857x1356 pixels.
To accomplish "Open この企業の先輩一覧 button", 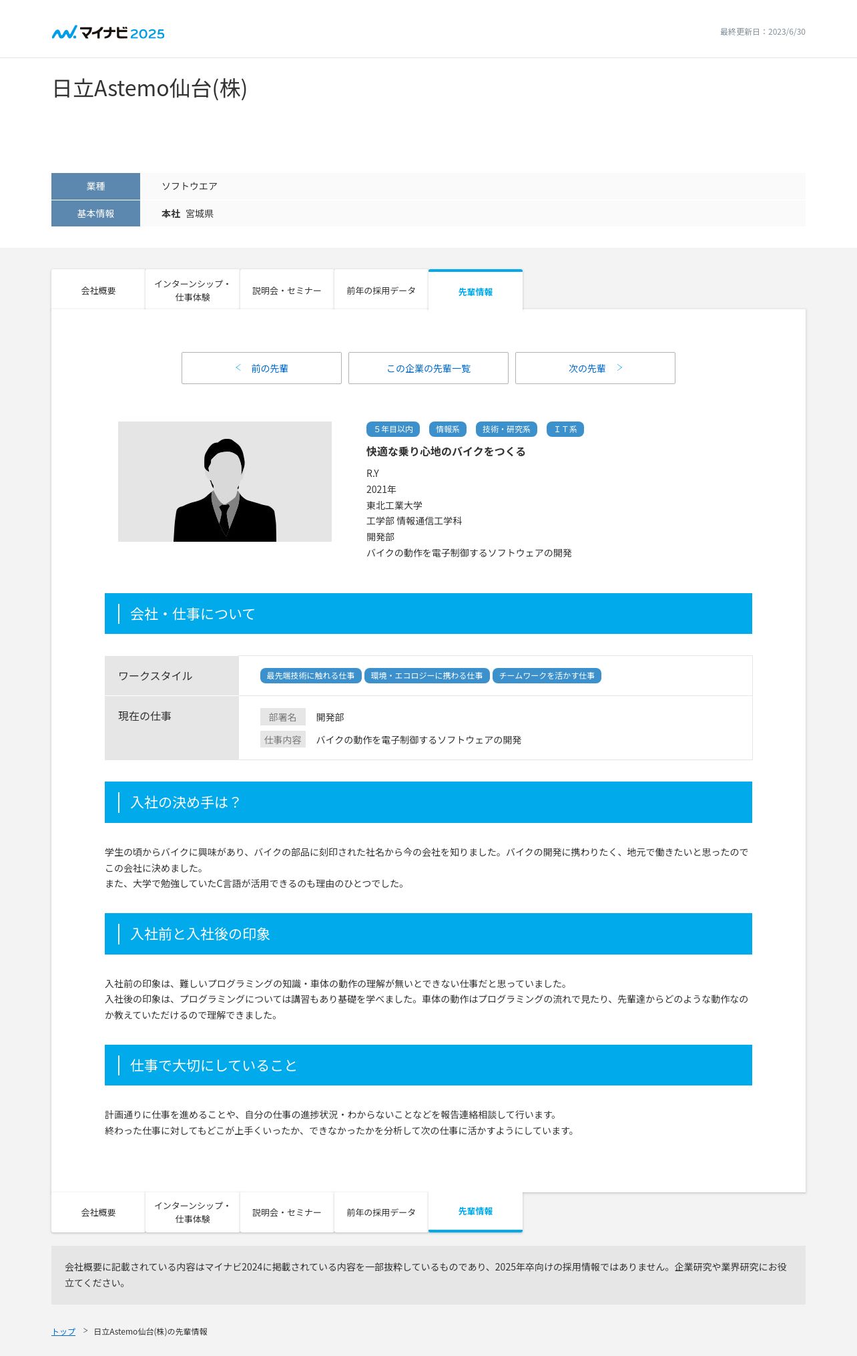I will [429, 368].
